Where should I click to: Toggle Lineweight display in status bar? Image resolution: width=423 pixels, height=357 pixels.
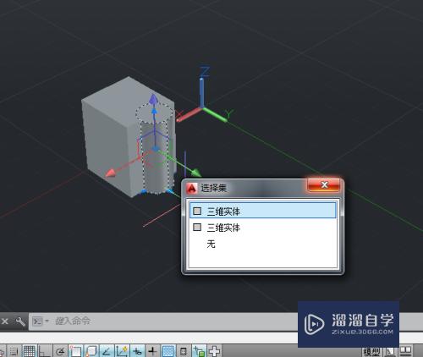click(152, 351)
